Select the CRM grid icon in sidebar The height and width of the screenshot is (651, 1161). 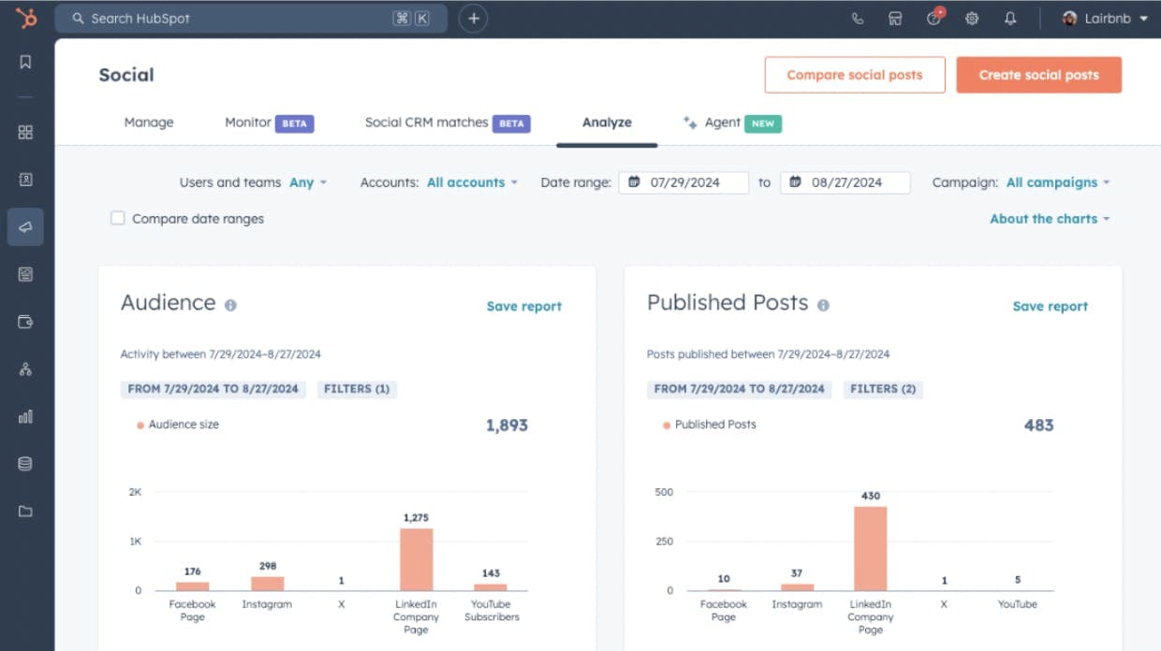tap(26, 132)
